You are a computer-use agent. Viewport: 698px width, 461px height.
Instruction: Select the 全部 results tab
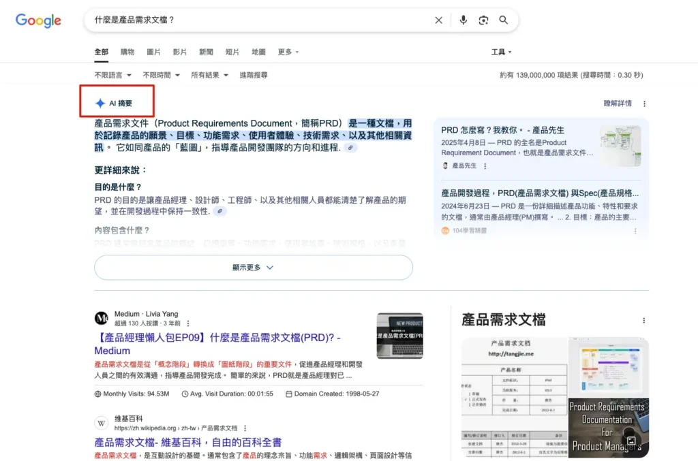coord(101,52)
